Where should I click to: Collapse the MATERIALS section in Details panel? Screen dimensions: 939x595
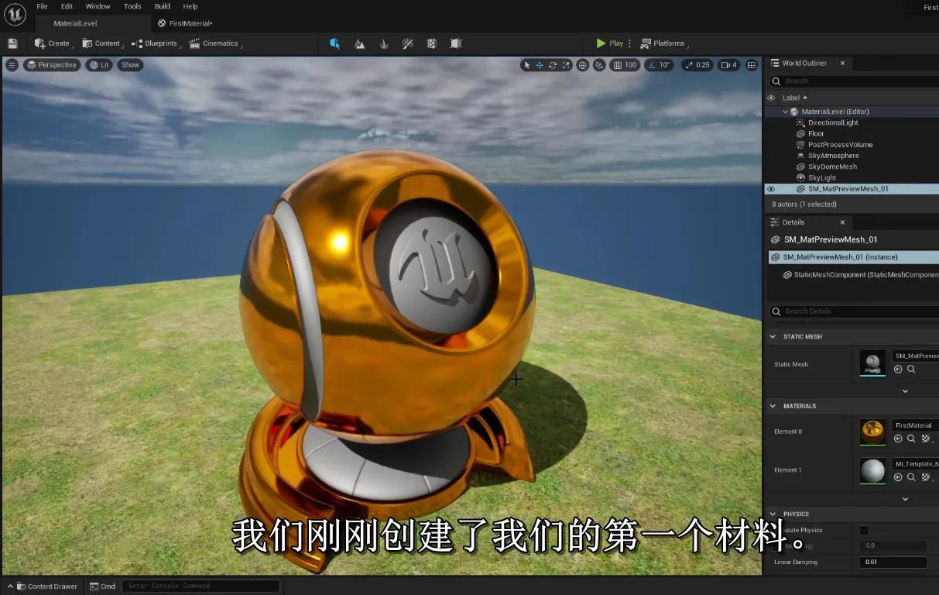772,405
